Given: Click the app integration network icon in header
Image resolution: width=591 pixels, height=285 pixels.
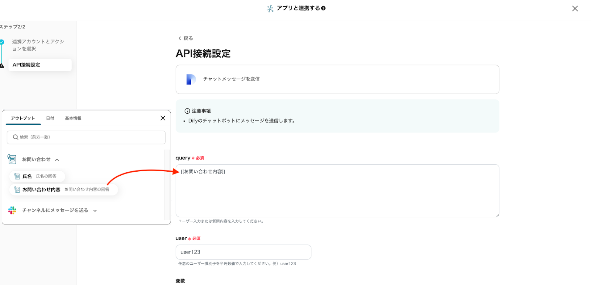Looking at the screenshot, I should coord(270,8).
